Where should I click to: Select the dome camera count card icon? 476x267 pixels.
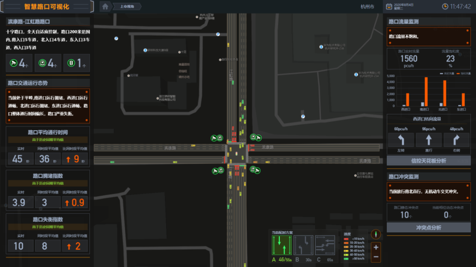[x=42, y=63]
